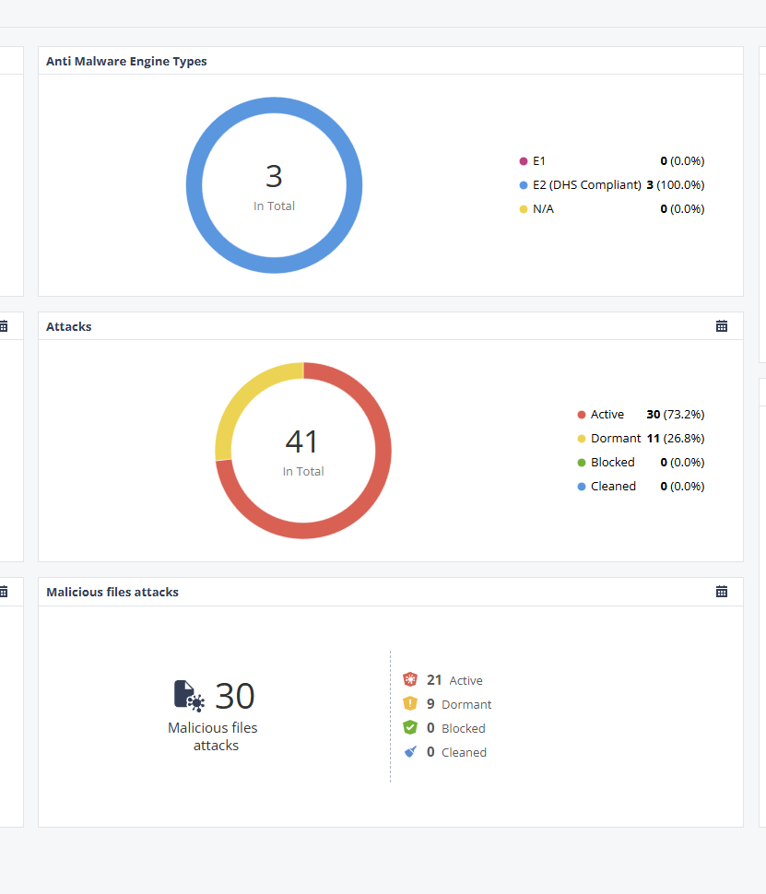
Task: Toggle the yellow Dormant legend dot in Attacks
Action: pyautogui.click(x=582, y=439)
